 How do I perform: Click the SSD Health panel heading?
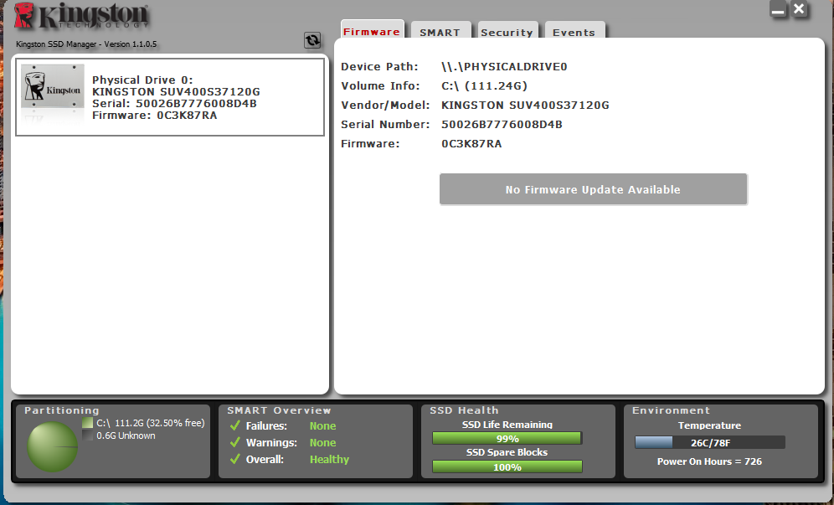[x=465, y=410]
